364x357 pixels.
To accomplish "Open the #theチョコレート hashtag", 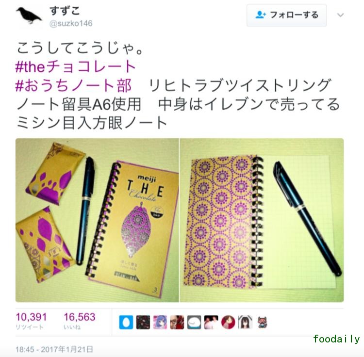I will tap(76, 66).
